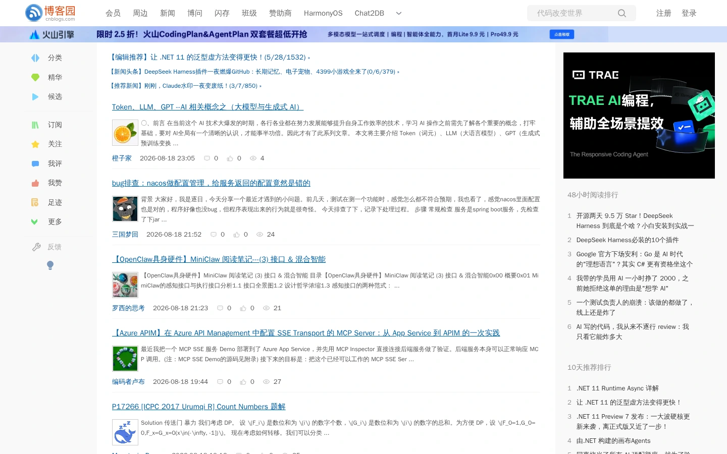
Task: Open author link 编码者卢布
Action: tap(128, 382)
